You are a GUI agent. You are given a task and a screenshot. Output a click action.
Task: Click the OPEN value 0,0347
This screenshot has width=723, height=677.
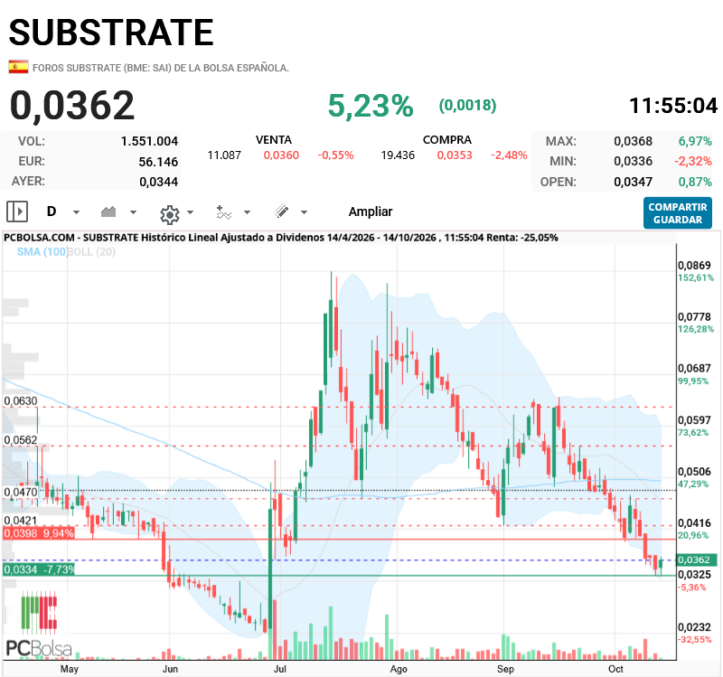[634, 183]
